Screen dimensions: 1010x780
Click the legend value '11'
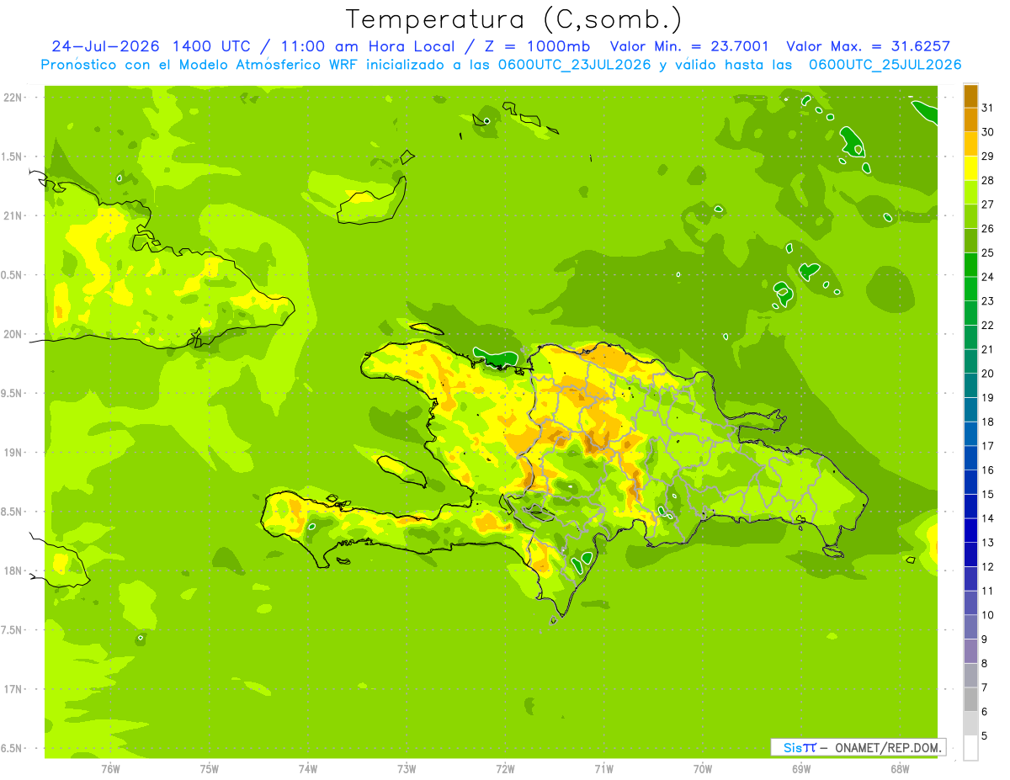[x=987, y=591]
